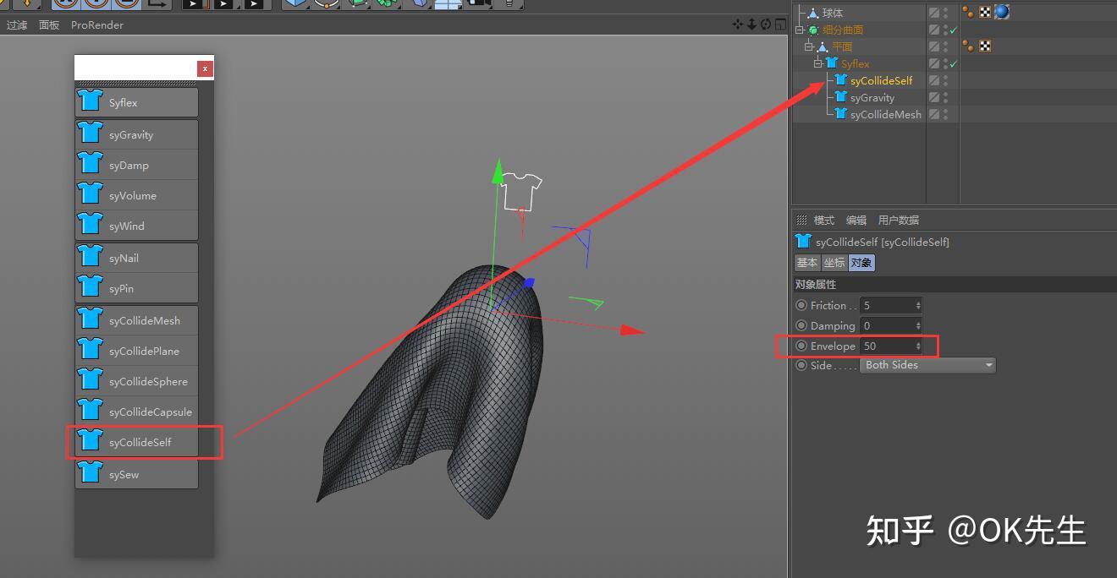
Task: Apply the sySew tag
Action: coord(135,474)
